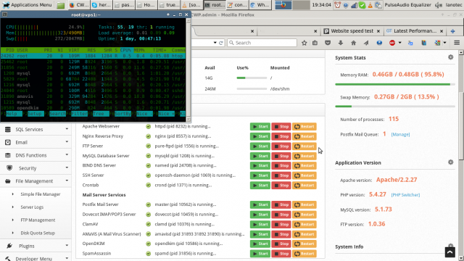The height and width of the screenshot is (261, 464).
Task: Bookmark this page with the star icon
Action: point(304,43)
